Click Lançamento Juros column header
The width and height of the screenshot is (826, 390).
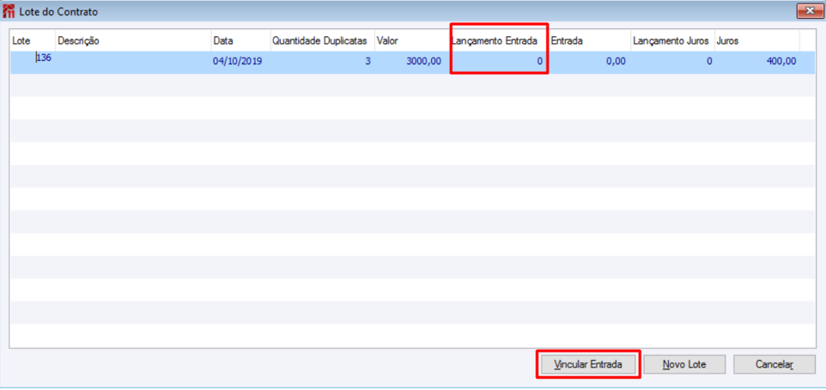(672, 40)
